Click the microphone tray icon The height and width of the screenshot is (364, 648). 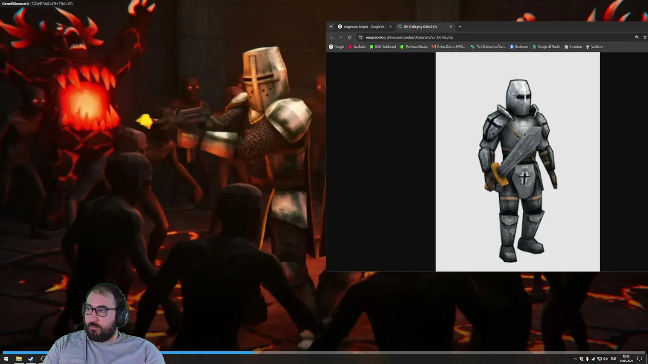click(587, 359)
